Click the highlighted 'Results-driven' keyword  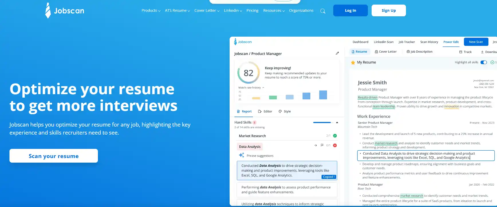point(368,97)
